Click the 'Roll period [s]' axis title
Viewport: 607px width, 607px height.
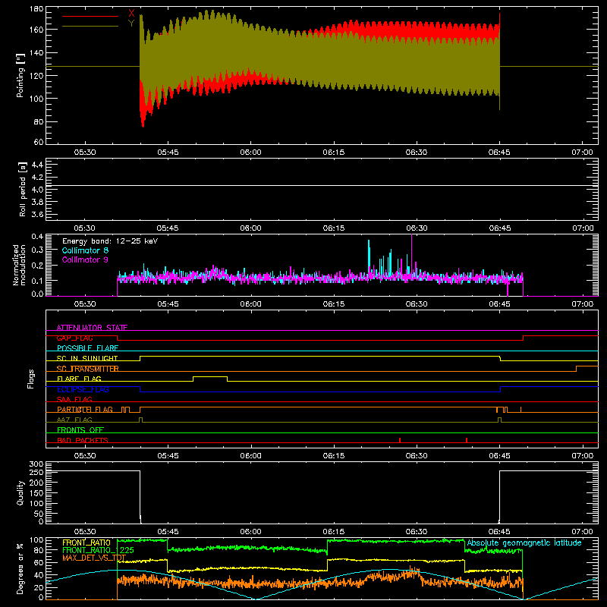[x=23, y=189]
